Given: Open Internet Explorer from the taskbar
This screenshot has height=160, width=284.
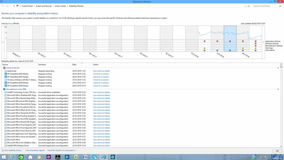Looking at the screenshot, I should tap(12, 157).
